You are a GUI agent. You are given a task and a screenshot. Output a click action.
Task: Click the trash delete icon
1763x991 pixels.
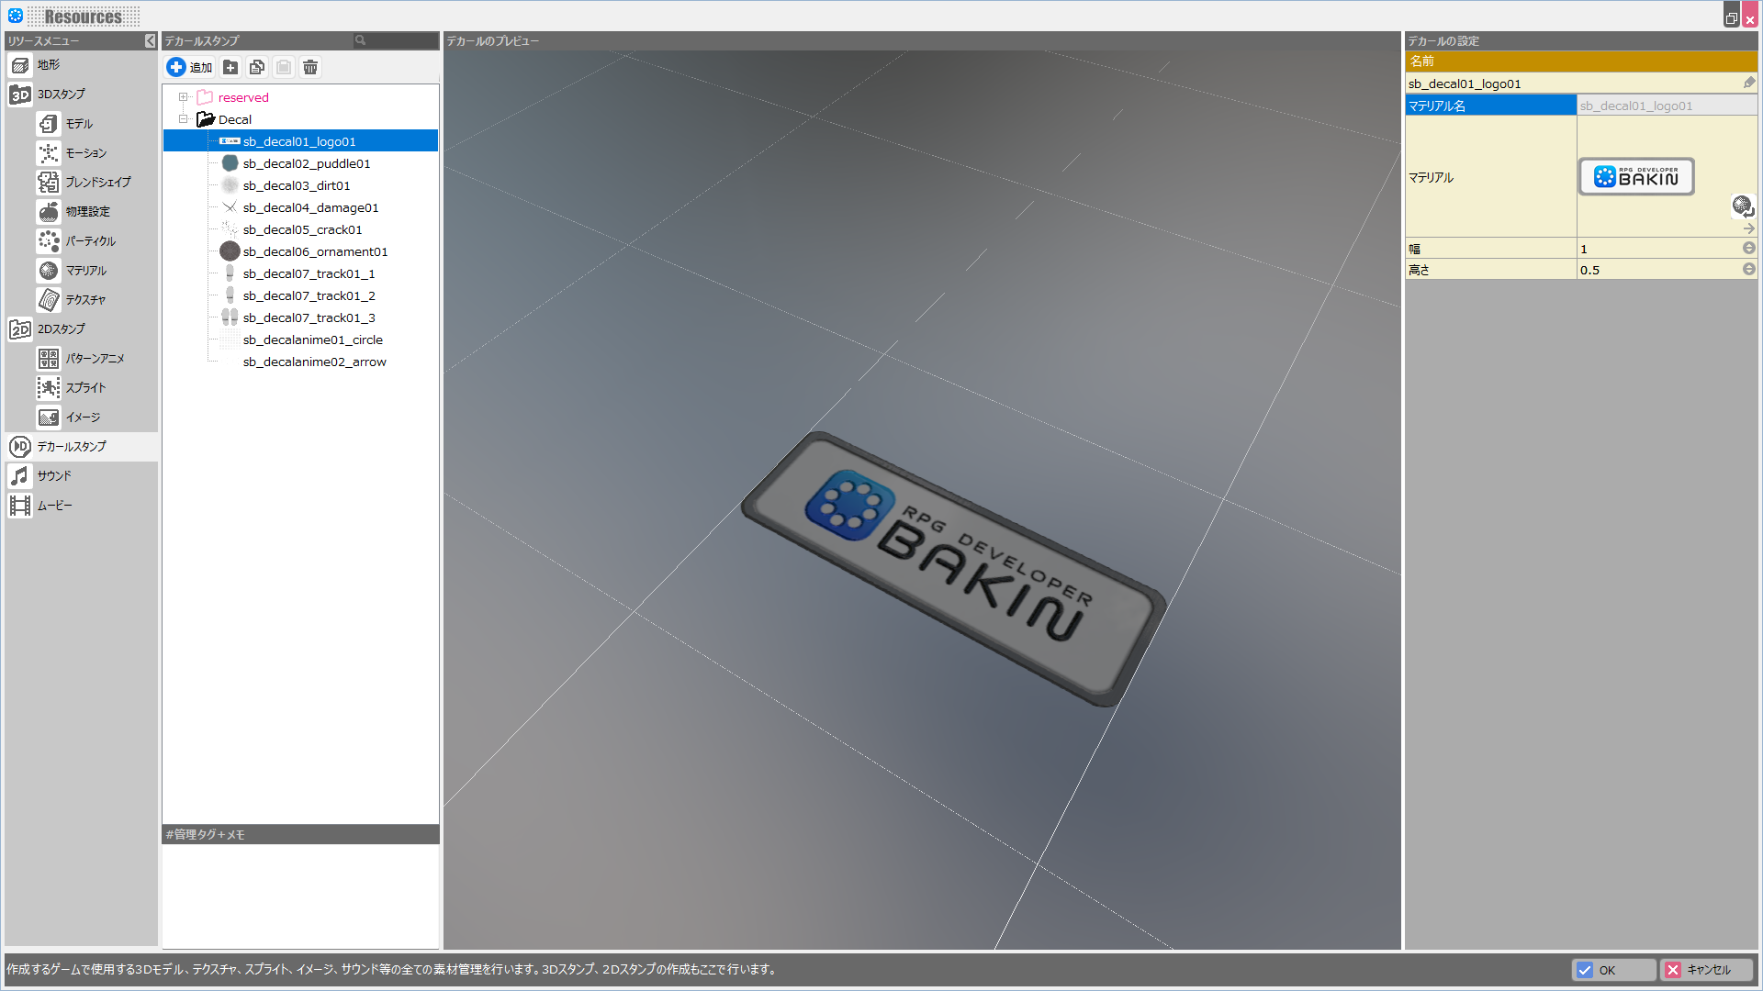tap(310, 67)
